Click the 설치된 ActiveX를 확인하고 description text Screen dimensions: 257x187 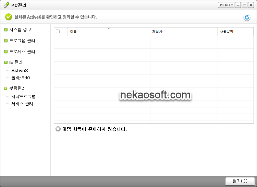pyautogui.click(x=56, y=17)
